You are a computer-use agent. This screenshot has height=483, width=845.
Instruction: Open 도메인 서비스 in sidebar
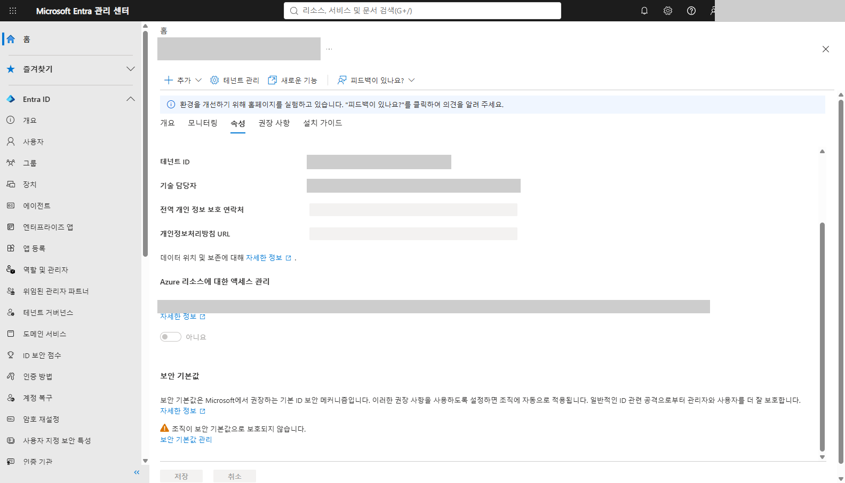pos(45,334)
